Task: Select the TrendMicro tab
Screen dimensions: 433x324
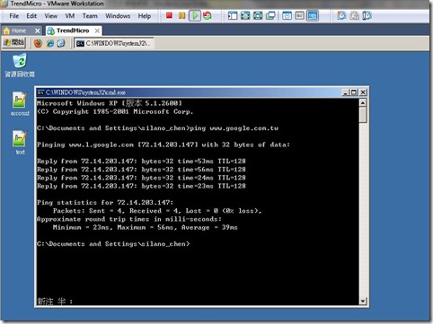Action: (x=73, y=31)
